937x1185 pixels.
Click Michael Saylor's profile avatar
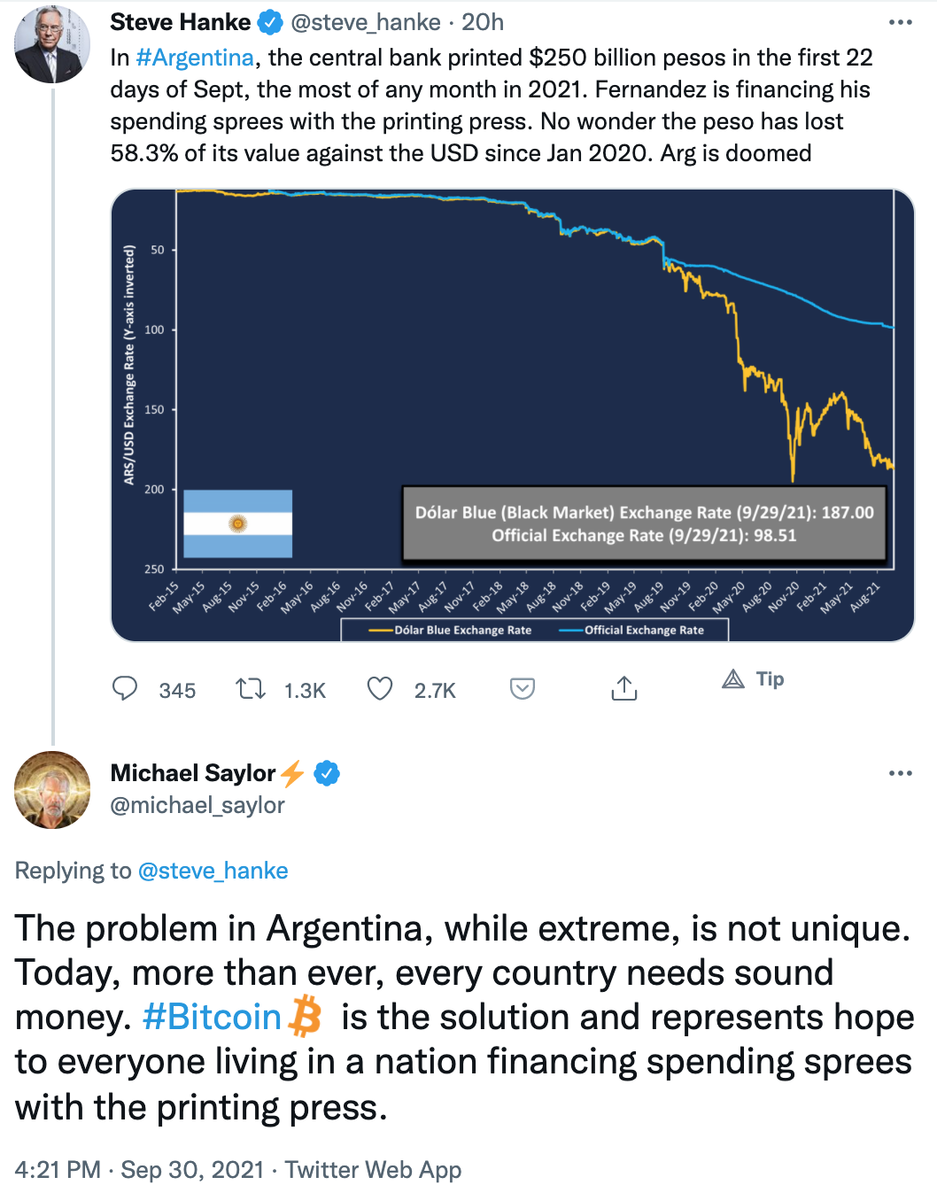(x=52, y=790)
